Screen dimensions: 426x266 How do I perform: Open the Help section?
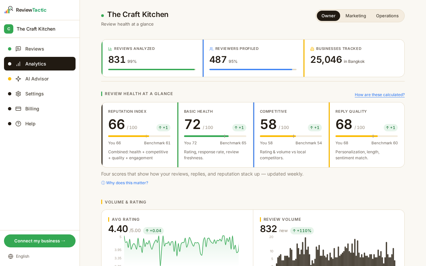tap(40, 124)
